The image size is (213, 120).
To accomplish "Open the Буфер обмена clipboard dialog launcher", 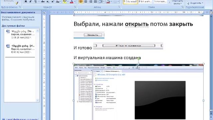I will click(20, 7).
